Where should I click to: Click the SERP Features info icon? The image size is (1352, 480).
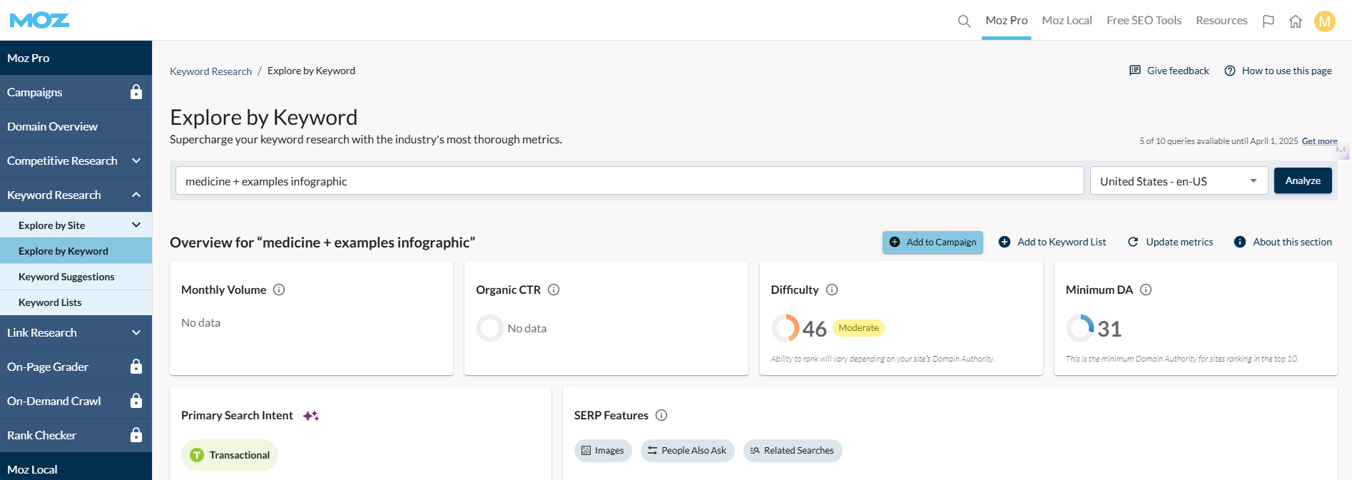pos(661,415)
